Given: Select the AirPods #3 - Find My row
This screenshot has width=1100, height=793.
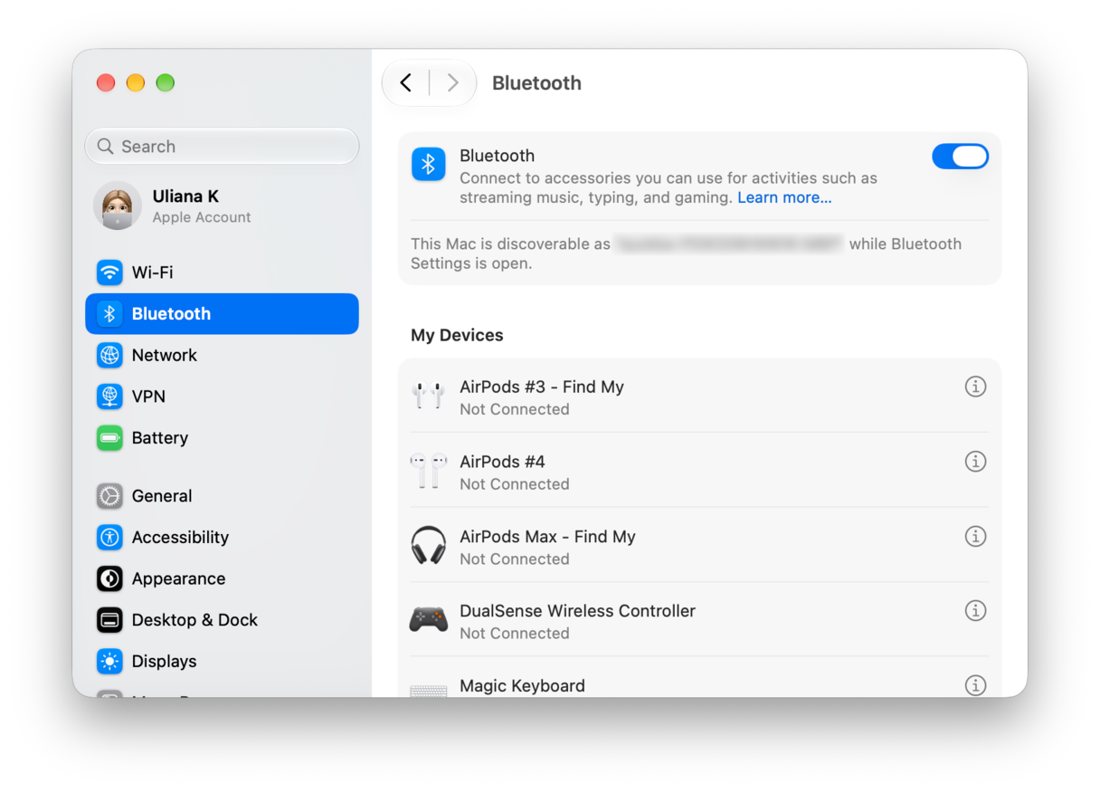Looking at the screenshot, I should [x=699, y=396].
